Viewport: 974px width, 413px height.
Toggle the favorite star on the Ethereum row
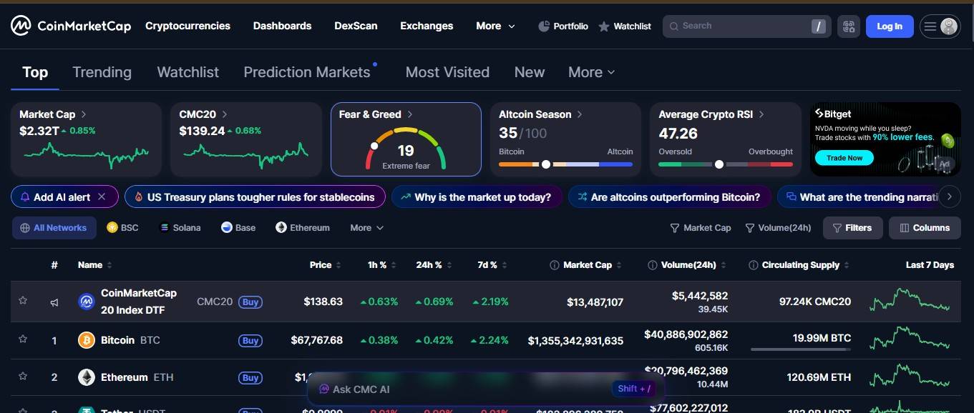point(22,377)
